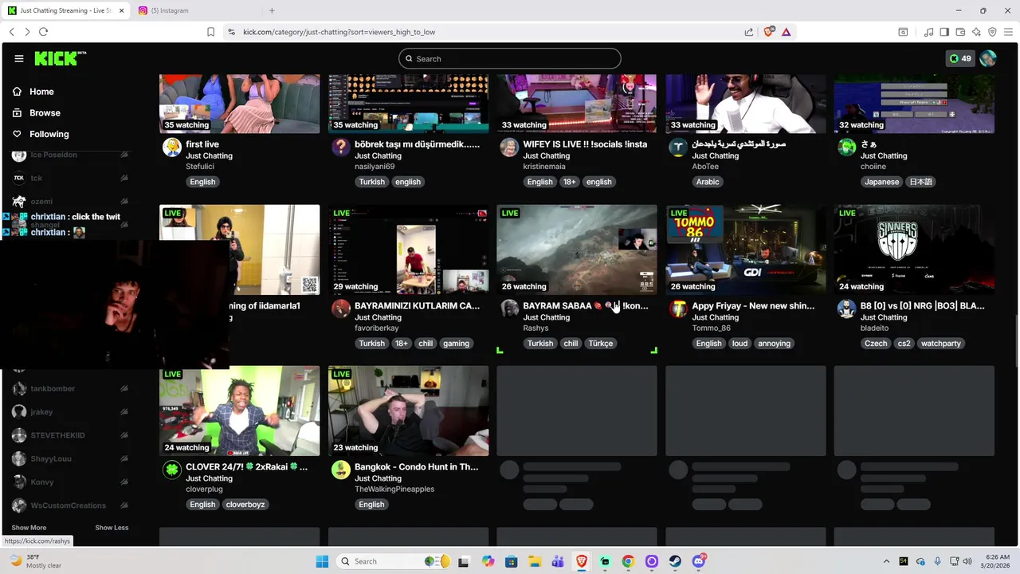Open Browse in sidebar
Image resolution: width=1020 pixels, height=574 pixels.
[x=45, y=113]
